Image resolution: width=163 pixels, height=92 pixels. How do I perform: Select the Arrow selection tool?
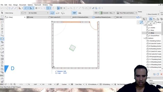tap(2, 13)
